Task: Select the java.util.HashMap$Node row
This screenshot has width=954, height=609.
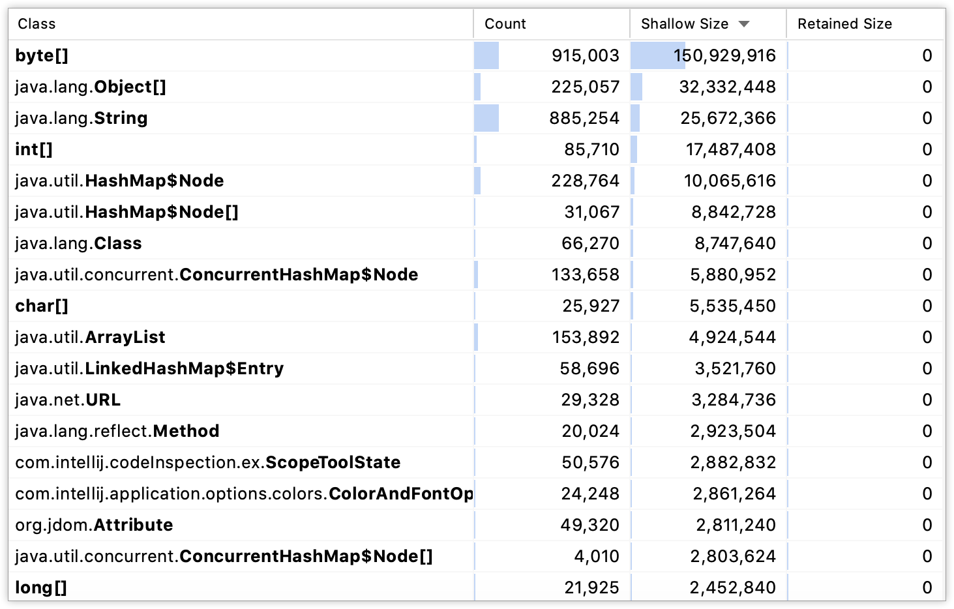Action: pos(119,181)
